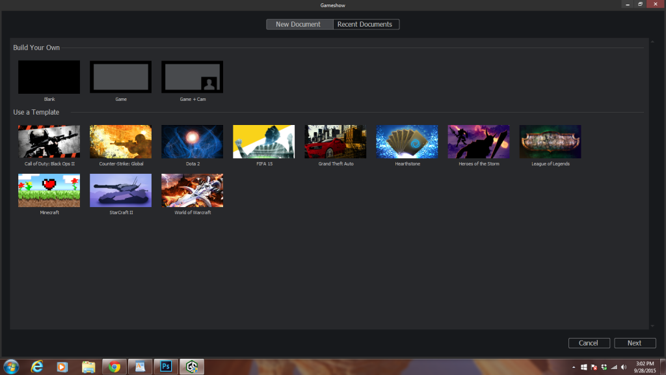Open File Explorer from taskbar

[x=88, y=367]
